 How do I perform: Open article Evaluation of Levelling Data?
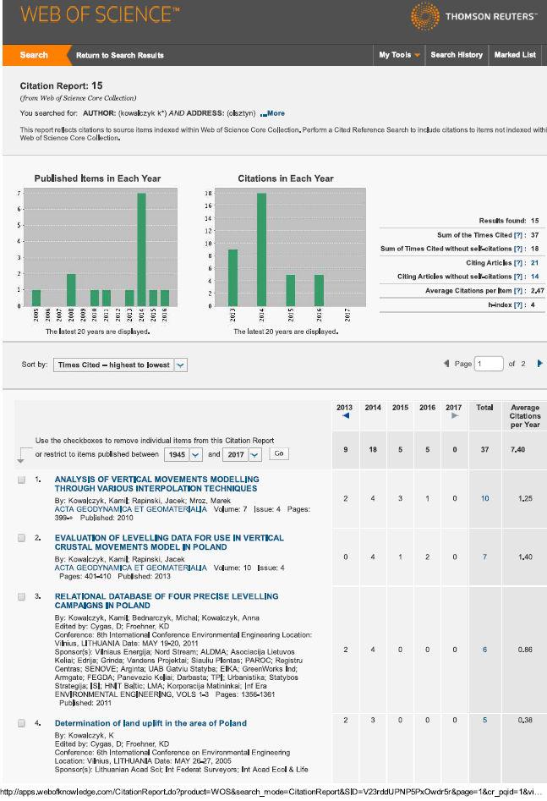click(x=169, y=542)
